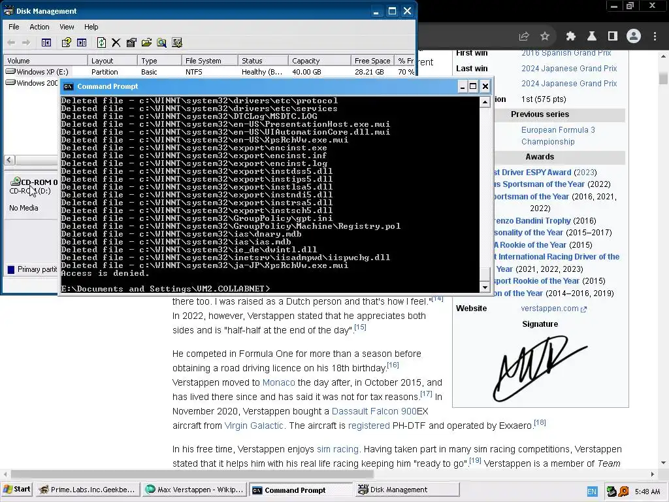669x502 pixels.
Task: Click the 28.21 GB free space cell
Action: point(369,72)
